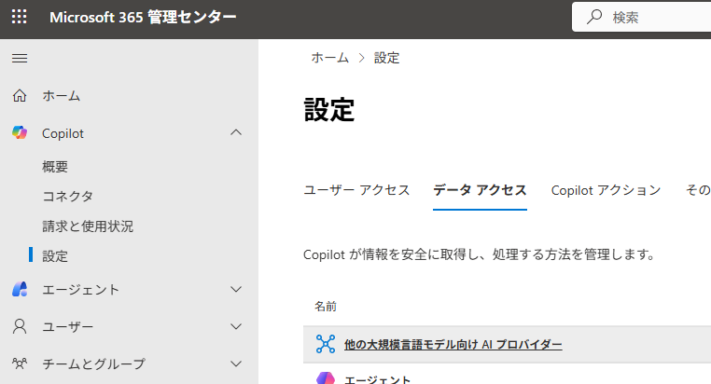This screenshot has height=384, width=711.
Task: Click the Home house icon in sidebar
Action: tap(20, 96)
